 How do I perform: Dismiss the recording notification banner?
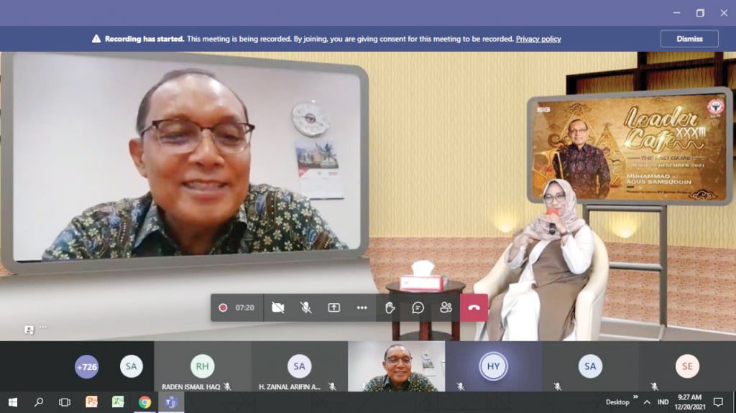[x=689, y=39]
